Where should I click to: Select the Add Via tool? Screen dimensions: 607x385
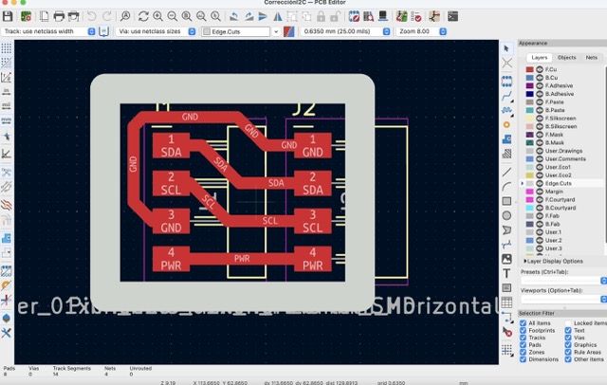506,124
